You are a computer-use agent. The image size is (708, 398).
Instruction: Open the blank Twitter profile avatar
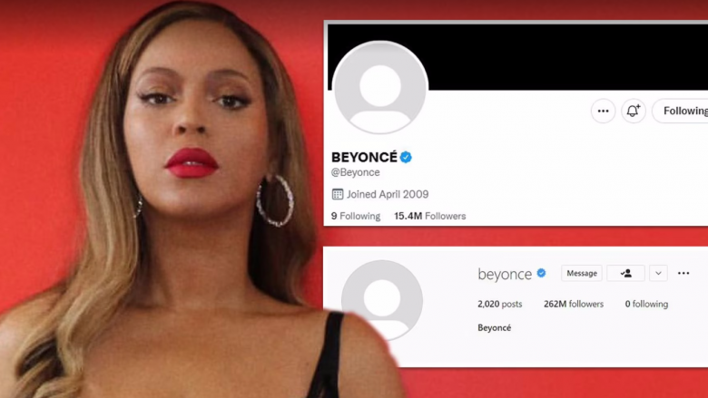pyautogui.click(x=380, y=87)
